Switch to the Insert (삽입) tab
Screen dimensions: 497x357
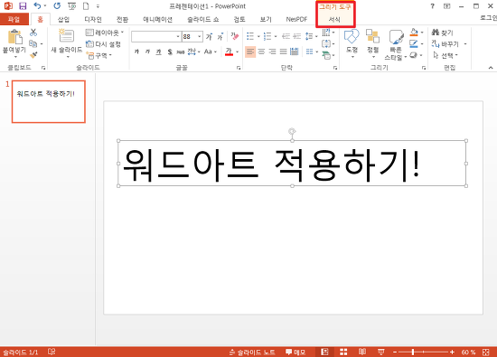[63, 19]
